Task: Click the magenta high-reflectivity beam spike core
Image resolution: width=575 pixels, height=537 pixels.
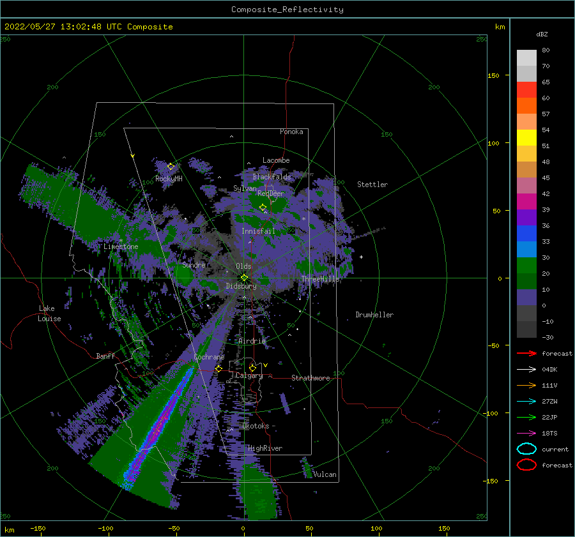Action: click(158, 428)
